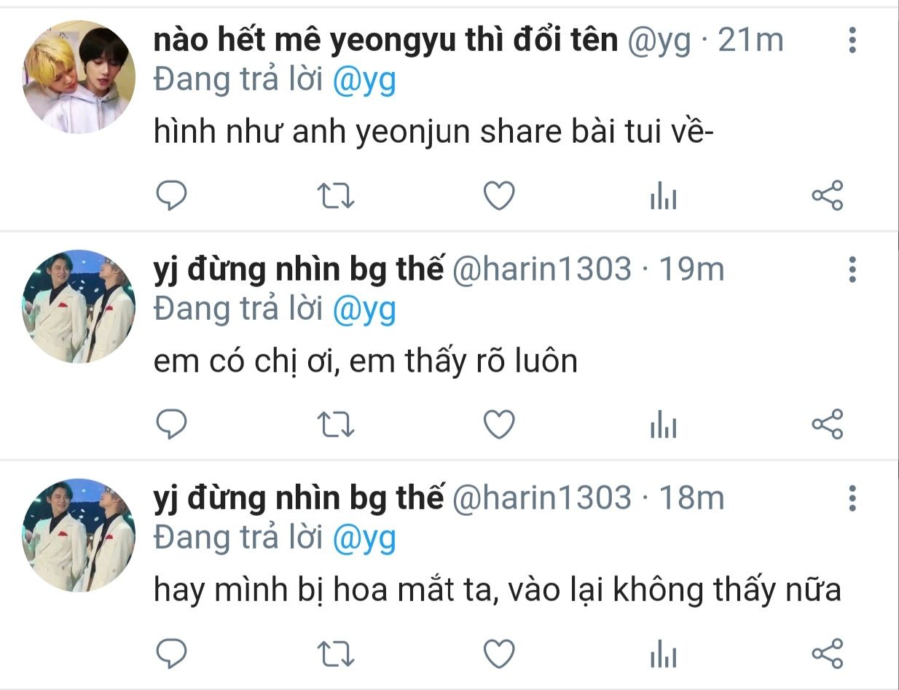The width and height of the screenshot is (899, 690).
Task: Reply to the "hay mình bị hoa mắt" tweet
Action: [172, 653]
